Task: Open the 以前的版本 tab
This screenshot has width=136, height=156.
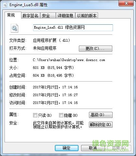Action: (x=87, y=16)
